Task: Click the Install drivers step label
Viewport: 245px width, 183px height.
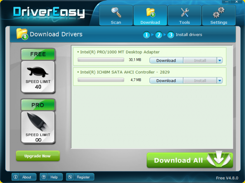Action: (x=189, y=34)
